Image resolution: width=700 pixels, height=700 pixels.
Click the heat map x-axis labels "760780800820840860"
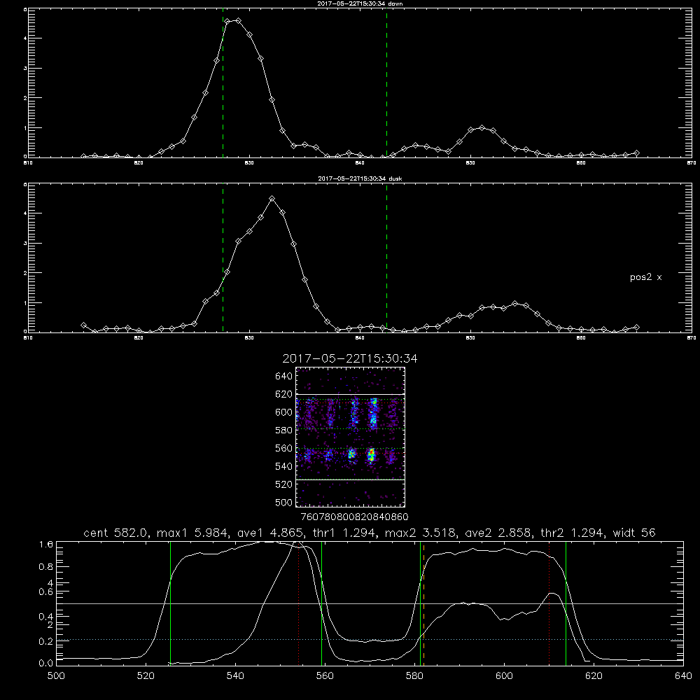click(x=354, y=517)
